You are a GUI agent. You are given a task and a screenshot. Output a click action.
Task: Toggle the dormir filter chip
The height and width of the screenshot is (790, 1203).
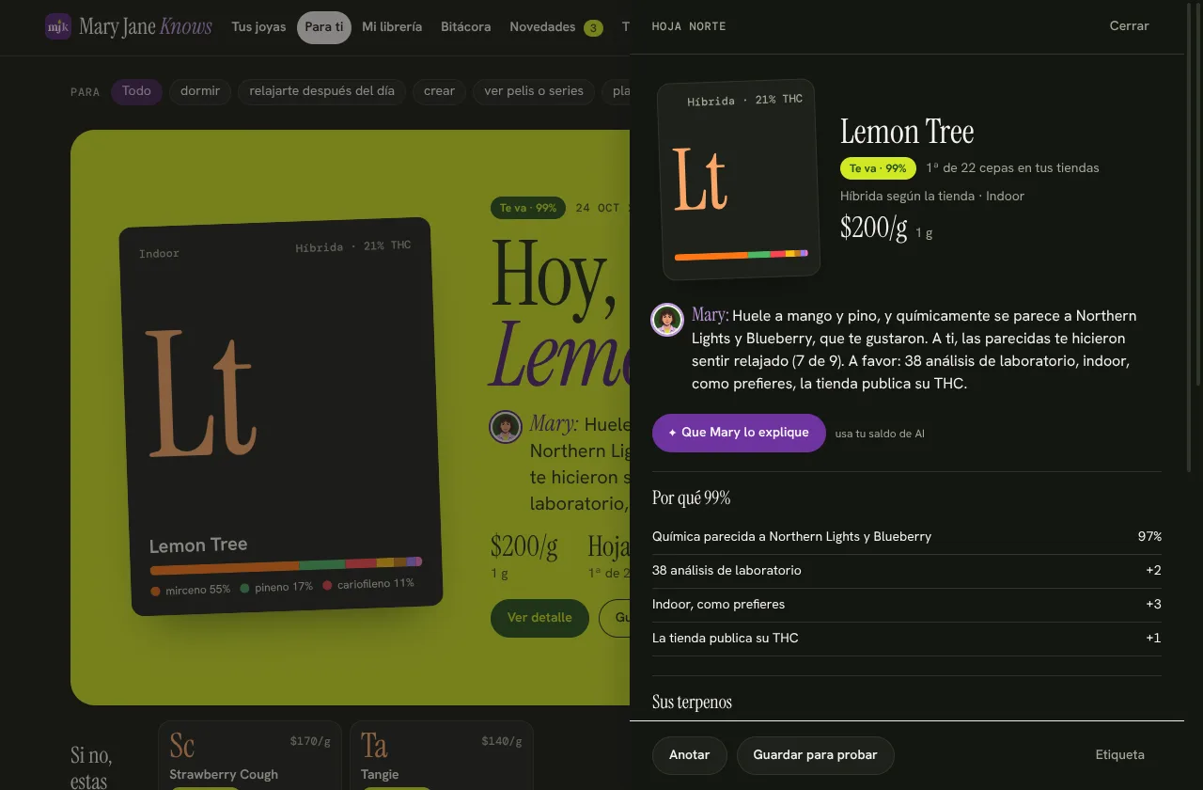pyautogui.click(x=200, y=91)
